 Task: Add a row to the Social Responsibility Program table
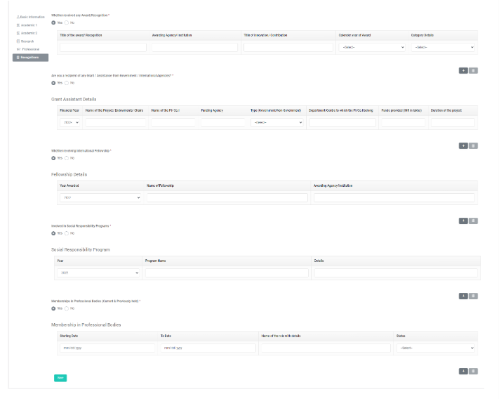[x=463, y=296]
